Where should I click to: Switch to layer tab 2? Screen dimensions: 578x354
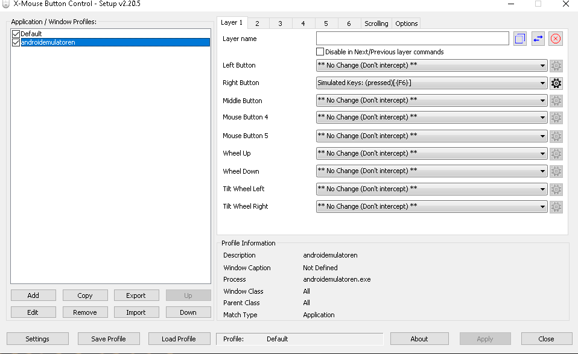[257, 24]
